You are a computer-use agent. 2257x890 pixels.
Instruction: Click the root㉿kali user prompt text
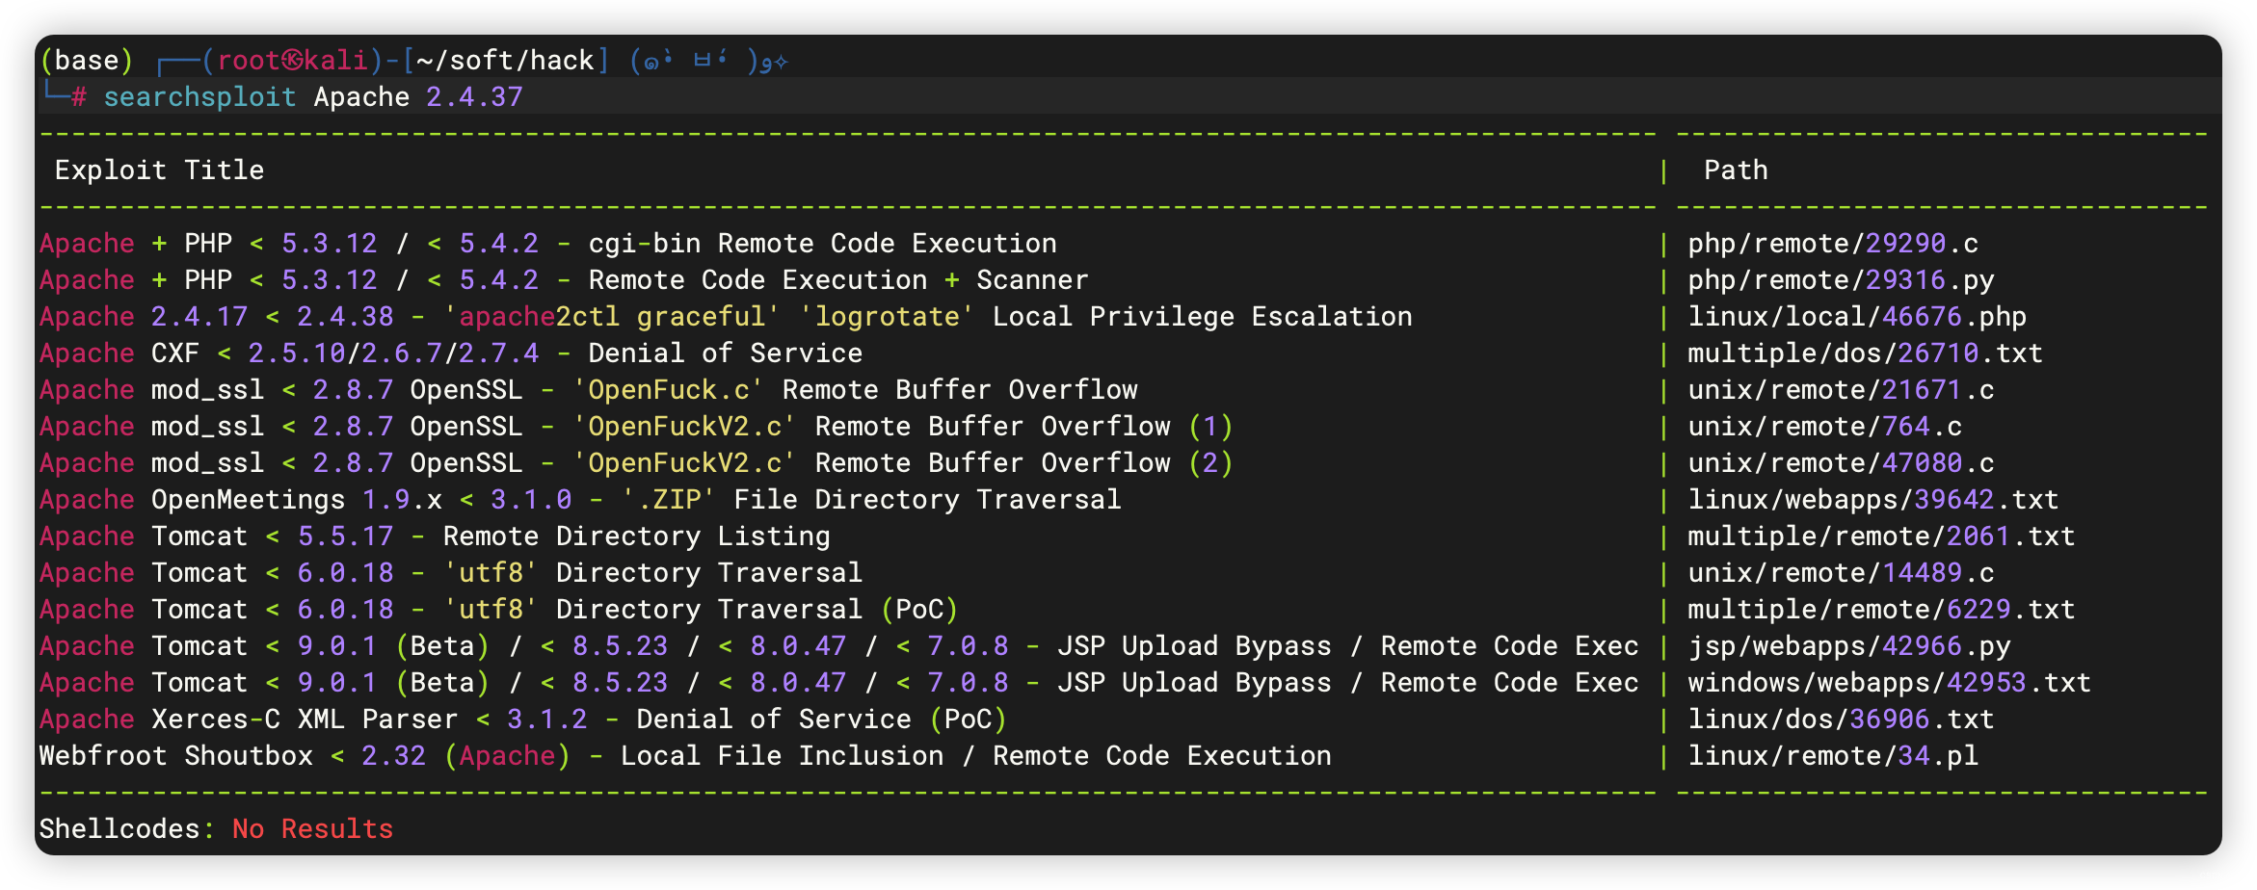point(292,61)
